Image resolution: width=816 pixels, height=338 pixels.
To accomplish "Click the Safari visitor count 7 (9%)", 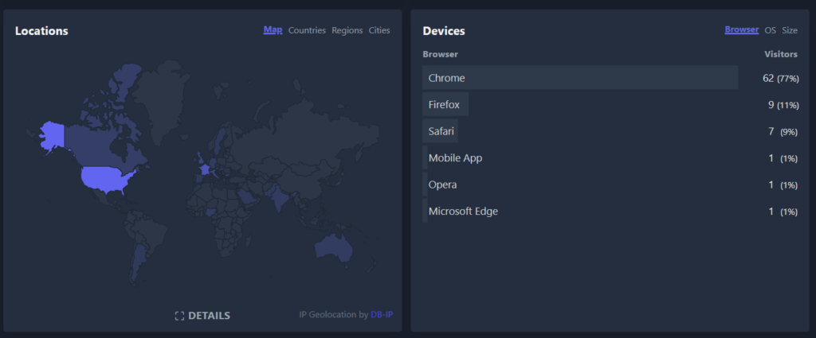I will [783, 131].
